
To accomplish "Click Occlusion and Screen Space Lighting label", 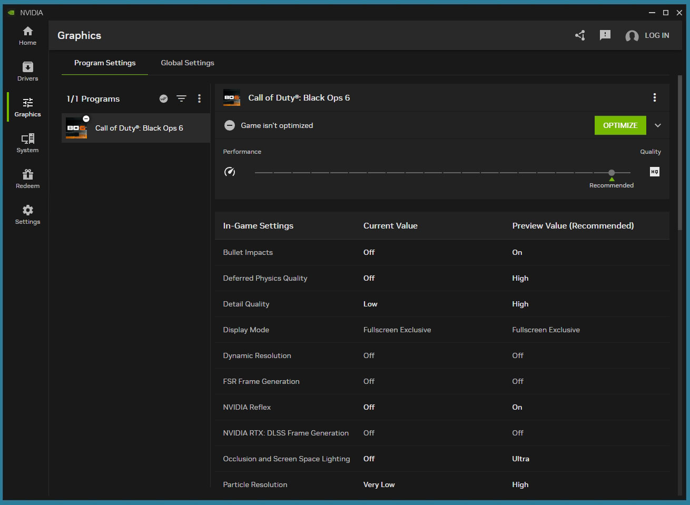I will click(287, 459).
